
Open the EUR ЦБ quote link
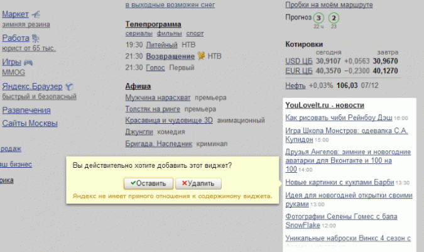tap(299, 71)
